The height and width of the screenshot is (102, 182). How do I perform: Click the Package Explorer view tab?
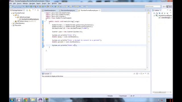17,10
